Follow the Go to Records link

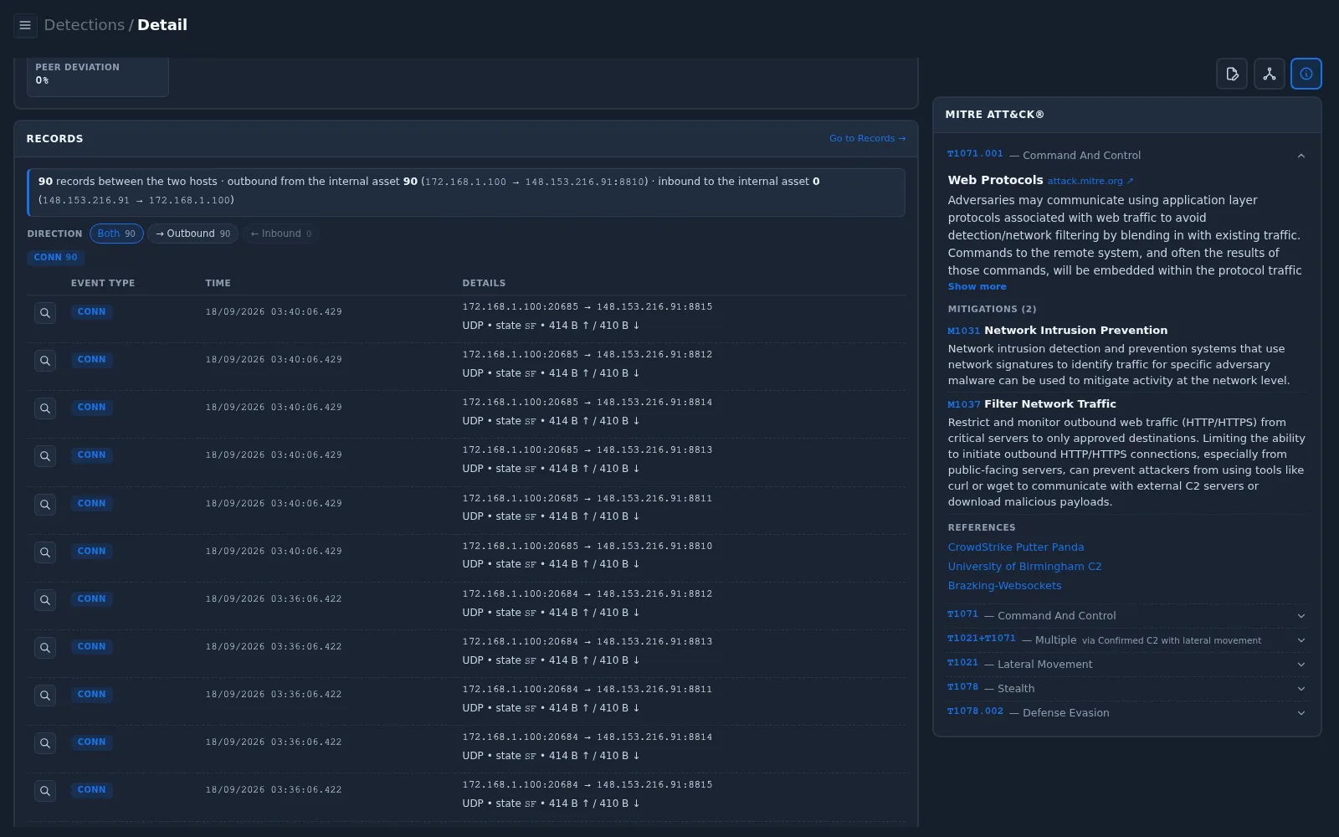867,138
